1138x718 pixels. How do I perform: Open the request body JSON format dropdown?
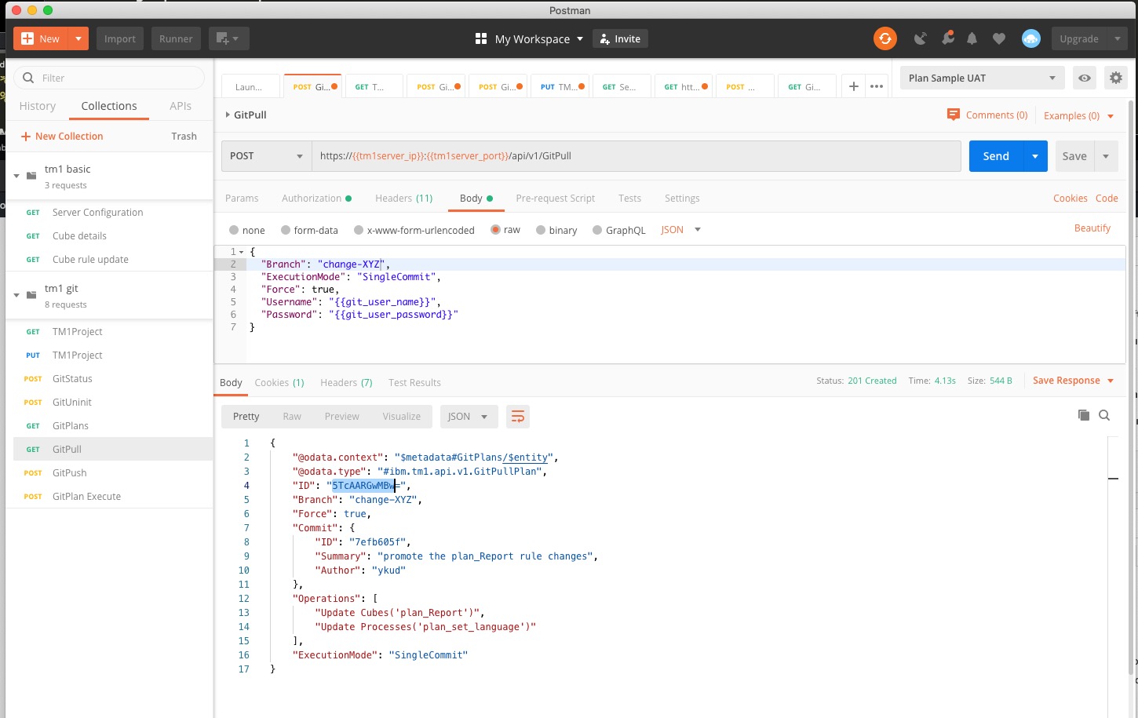click(x=681, y=230)
